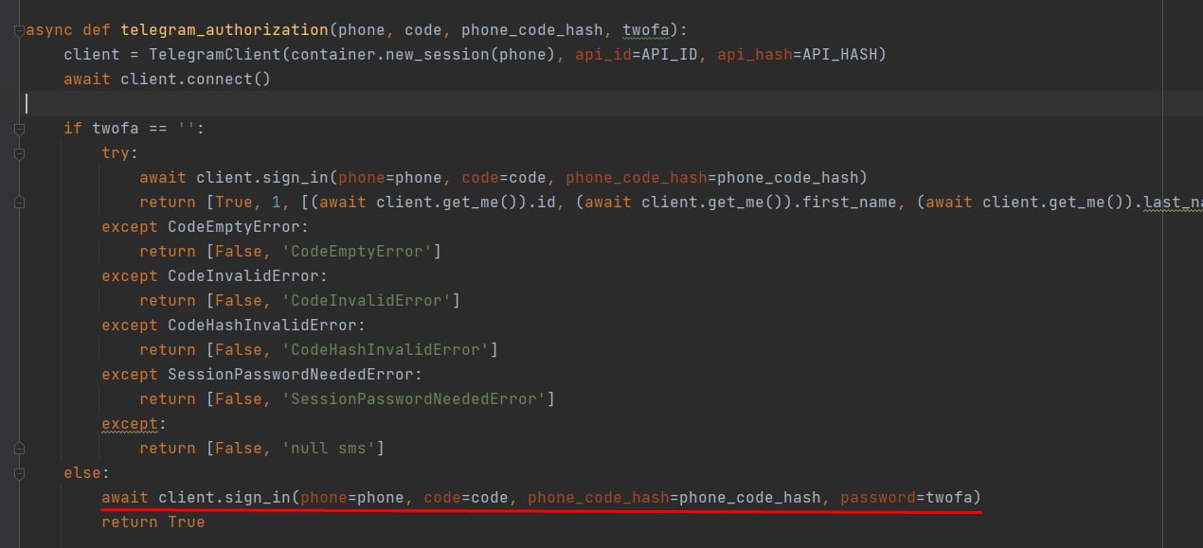Click the fold end marker beside 'return [True, 1'
Screen dimensions: 1203x548
[19, 203]
